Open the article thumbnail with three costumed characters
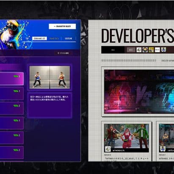174x174 pixels. [x=127, y=138]
